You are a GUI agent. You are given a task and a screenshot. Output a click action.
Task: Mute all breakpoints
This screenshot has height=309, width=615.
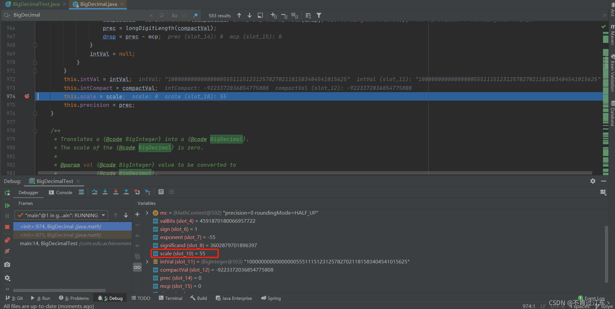coord(7,251)
